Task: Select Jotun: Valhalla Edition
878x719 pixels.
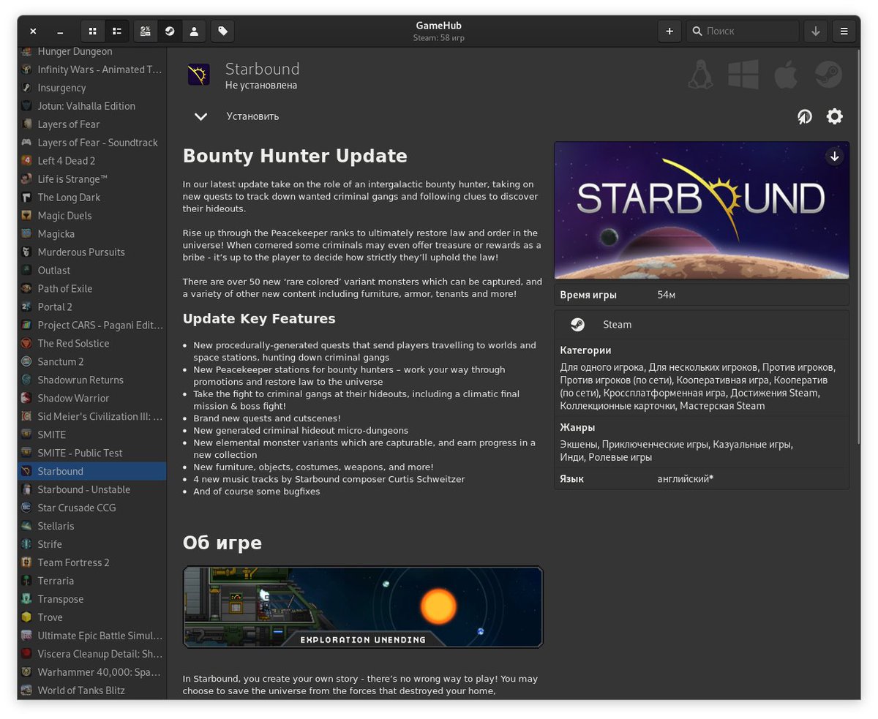Action: tap(92, 106)
